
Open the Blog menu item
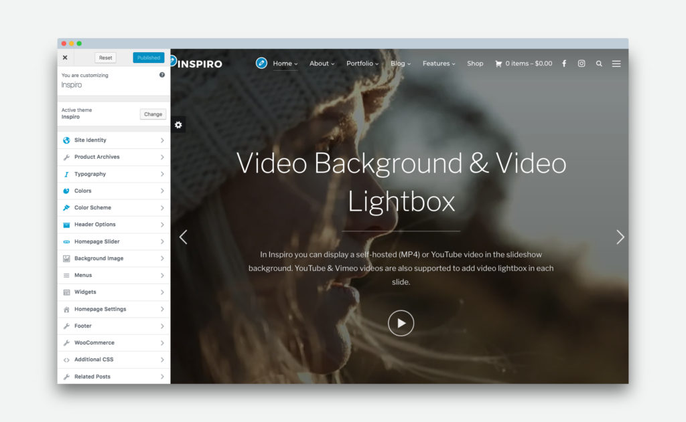pos(401,64)
